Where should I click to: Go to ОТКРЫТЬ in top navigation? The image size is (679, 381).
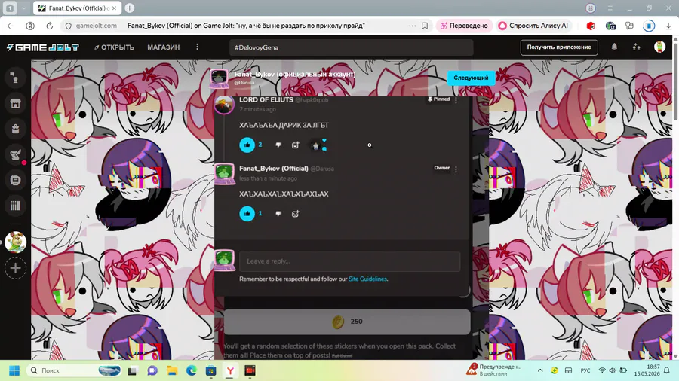[115, 47]
